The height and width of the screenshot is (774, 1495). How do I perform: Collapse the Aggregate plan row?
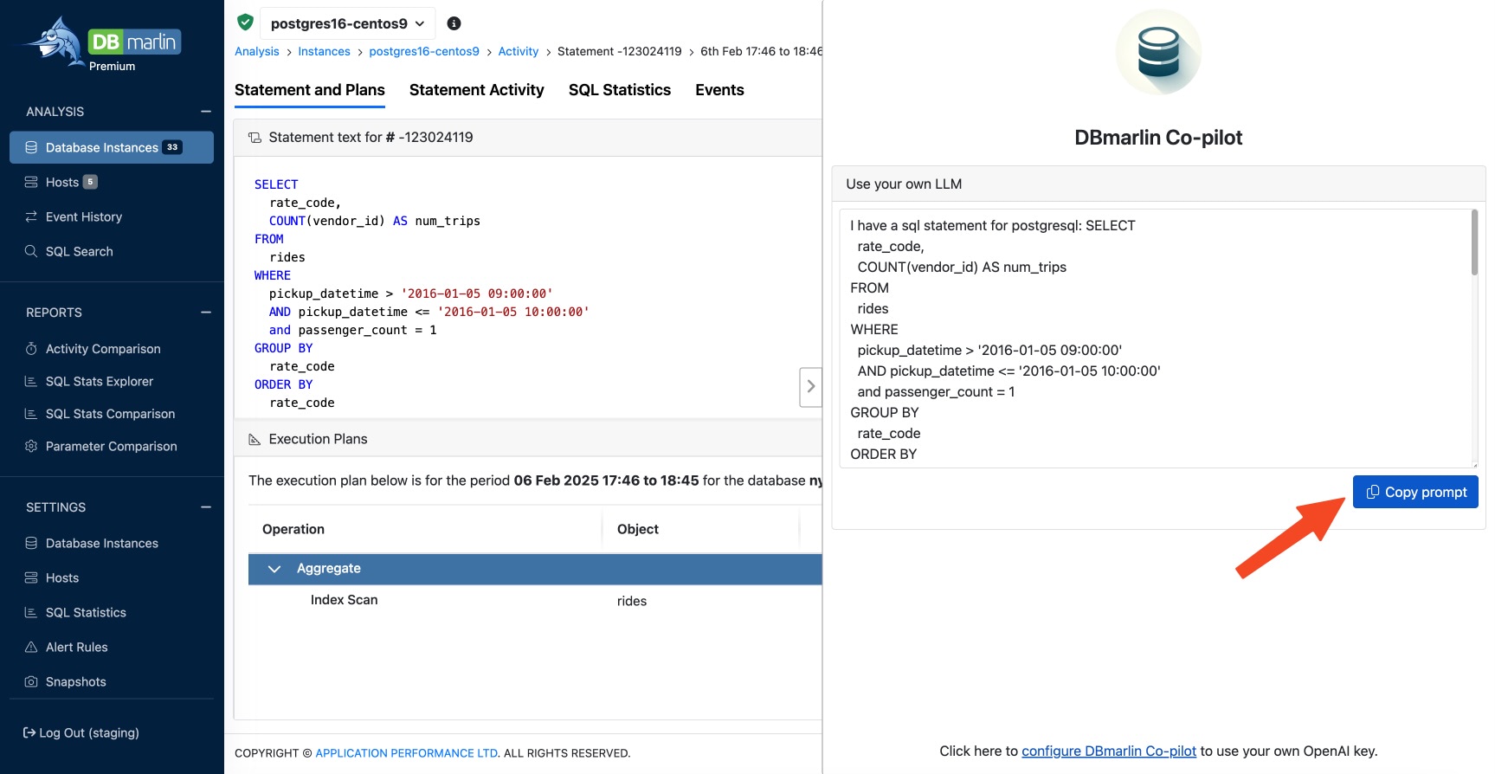(x=274, y=569)
